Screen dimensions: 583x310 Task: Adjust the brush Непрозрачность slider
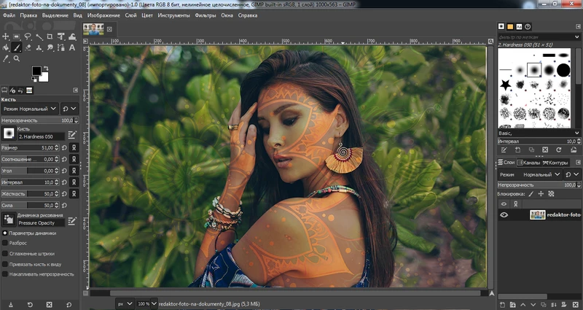(x=40, y=120)
